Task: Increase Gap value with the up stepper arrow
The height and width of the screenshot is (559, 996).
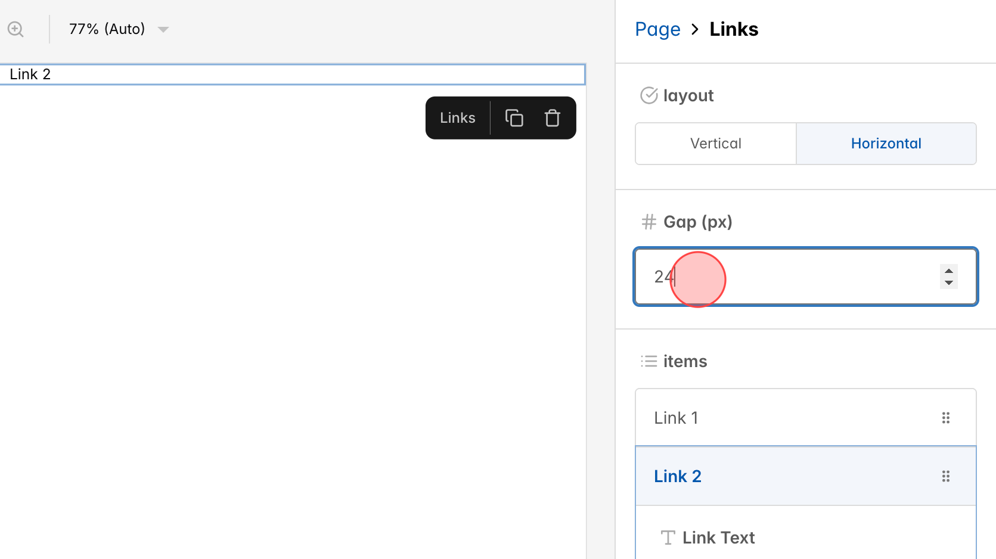Action: coord(948,271)
